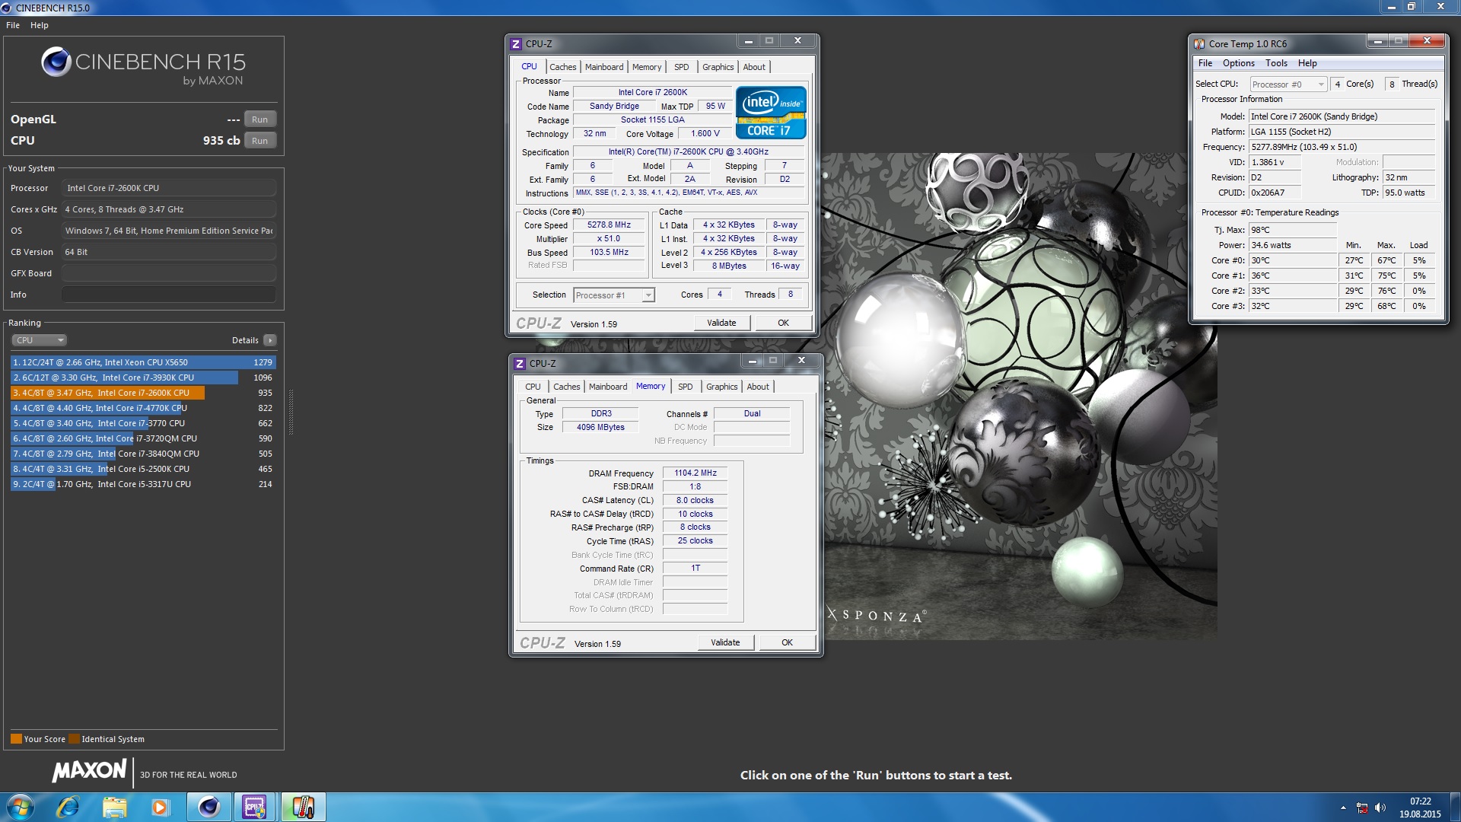Click Core Temp title bar icon
Screen dimensions: 1461x822
[x=1199, y=43]
